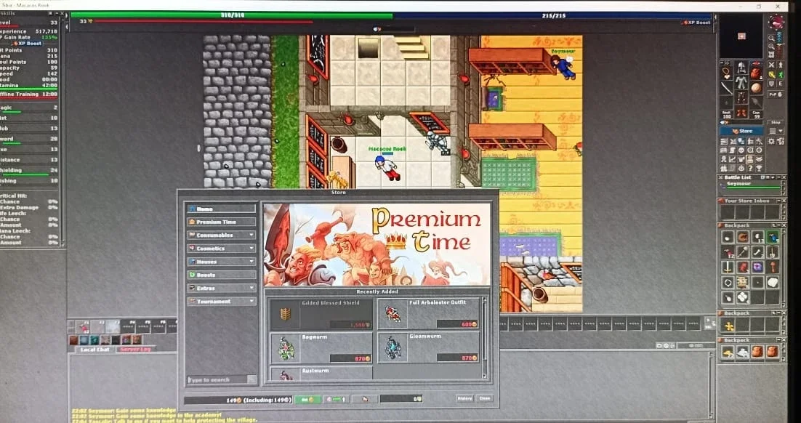Click the shovel item in Backpack
The height and width of the screenshot is (423, 801).
772,252
